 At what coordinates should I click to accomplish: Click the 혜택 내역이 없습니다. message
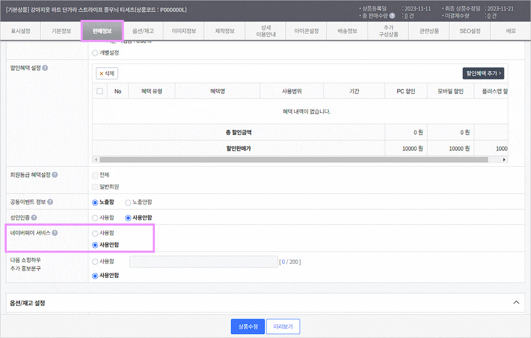(306, 111)
